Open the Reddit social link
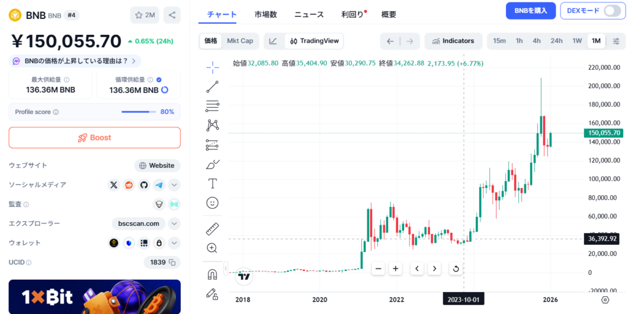 (129, 185)
